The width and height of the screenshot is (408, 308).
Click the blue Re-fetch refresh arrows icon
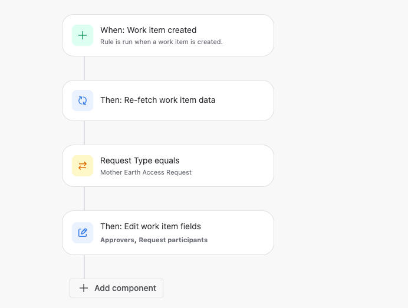pyautogui.click(x=83, y=101)
